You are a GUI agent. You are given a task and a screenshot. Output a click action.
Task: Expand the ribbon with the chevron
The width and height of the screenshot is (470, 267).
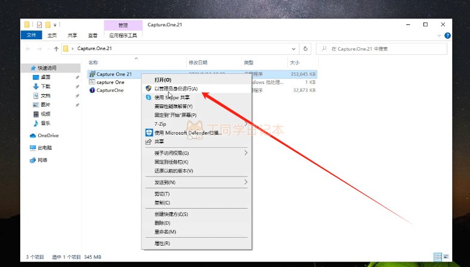click(439, 35)
